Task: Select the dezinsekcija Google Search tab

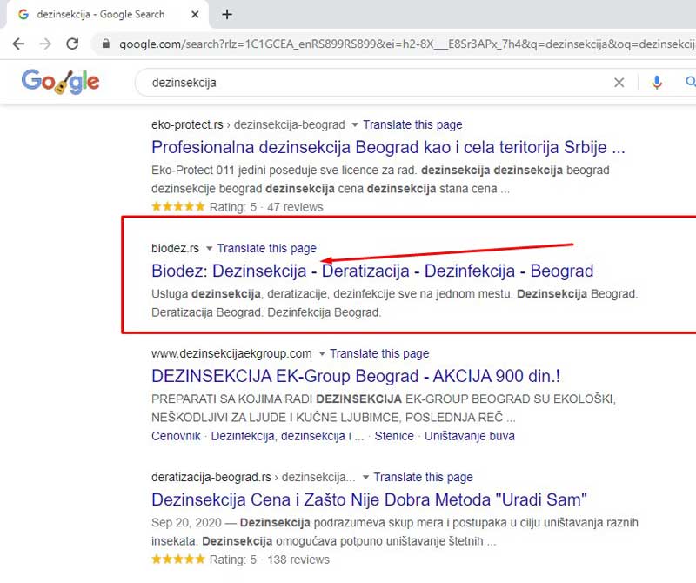Action: (106, 14)
